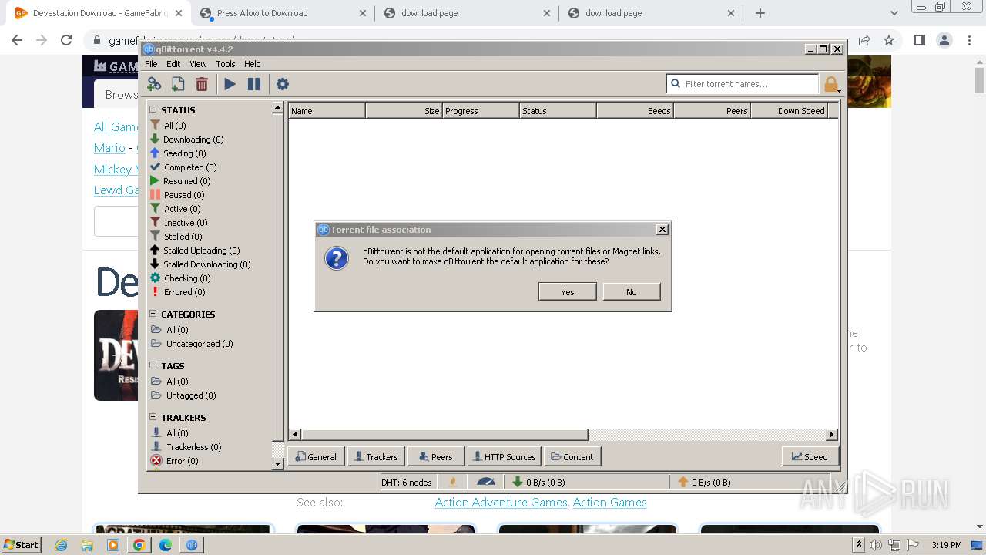
Task: Sort torrents by Down Speed column
Action: (x=789, y=111)
